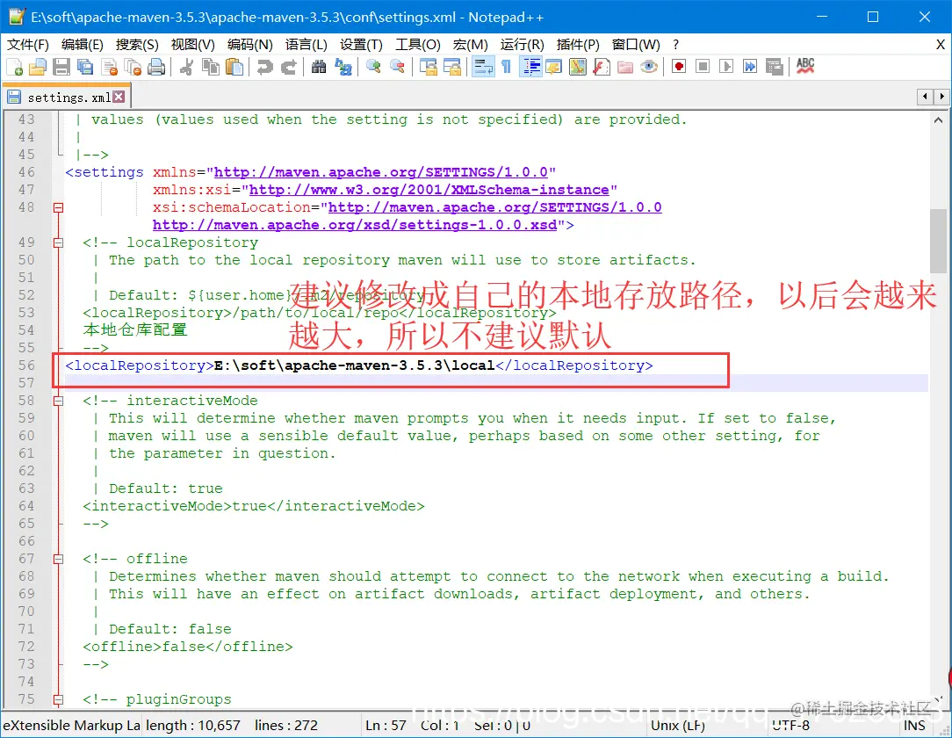Click the New file toolbar icon
Viewport: 952px width, 738px height.
[x=15, y=67]
